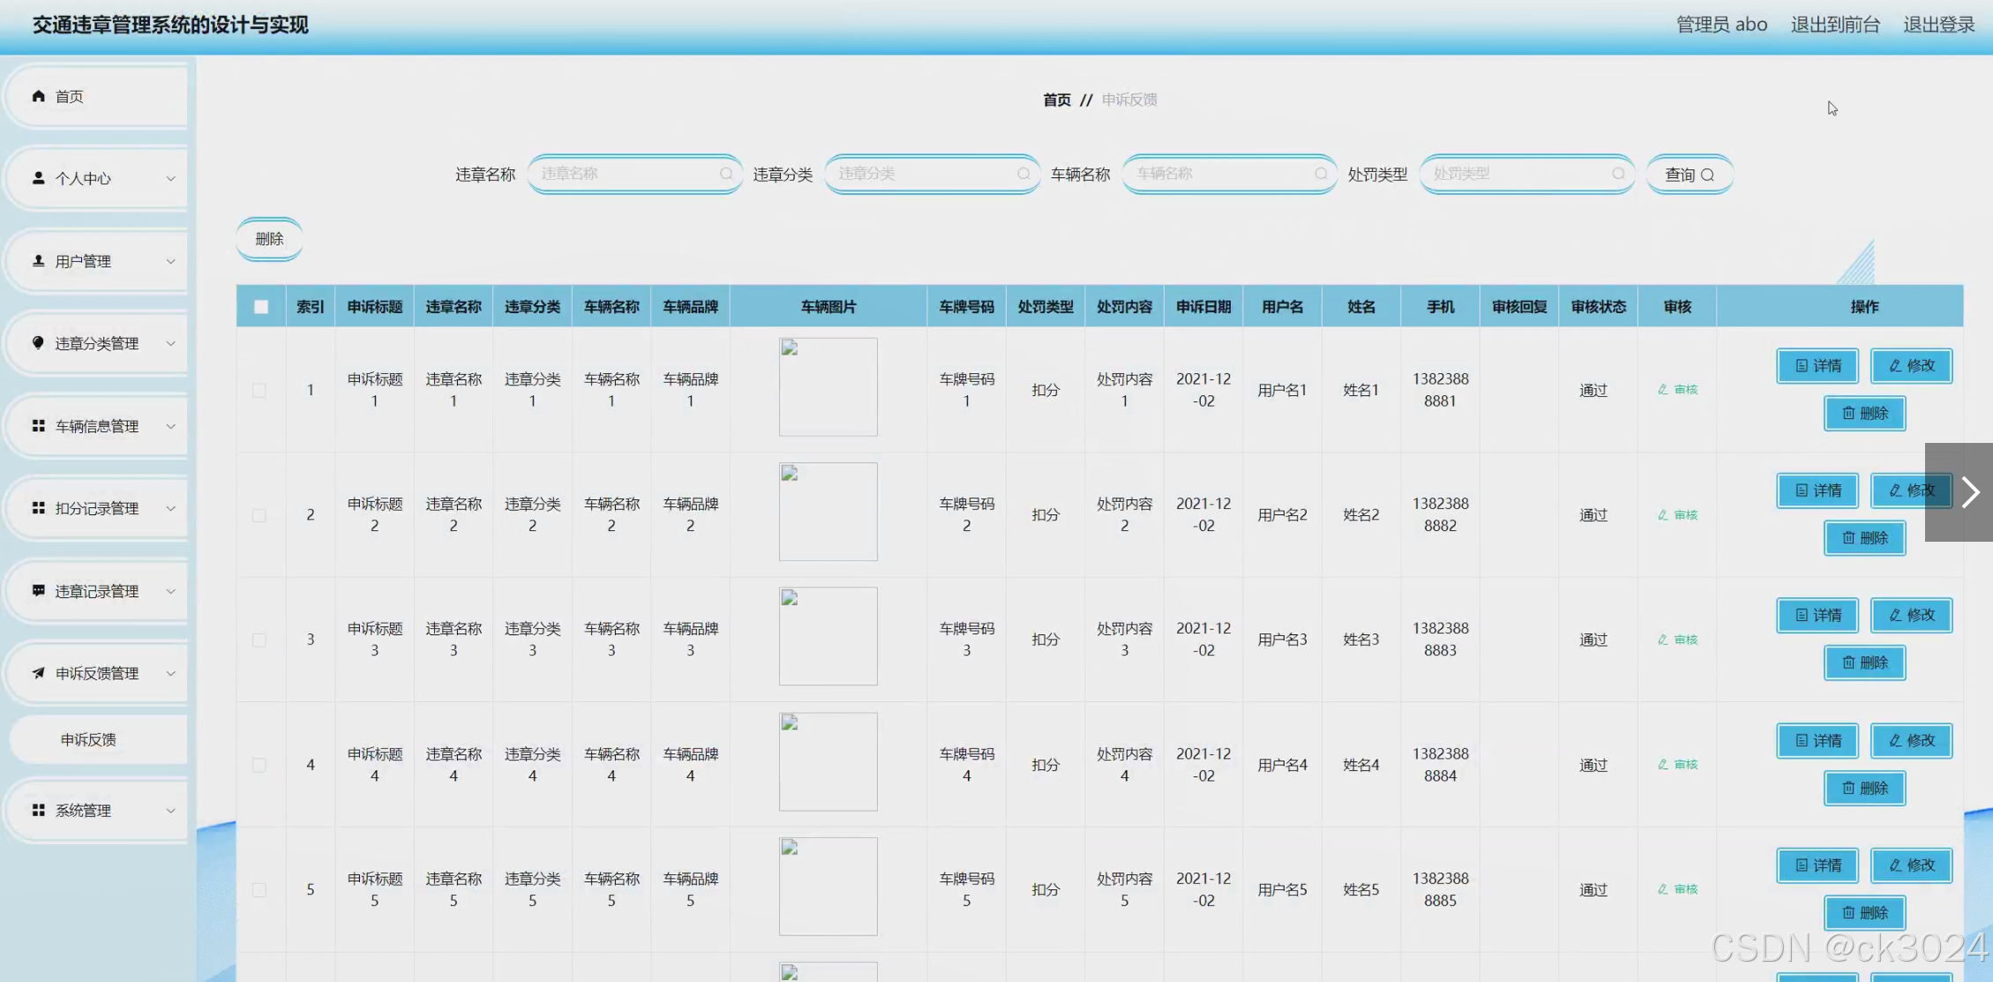Screen dimensions: 1993x982
Task: Open the next slide arrow on right
Action: (x=1970, y=492)
